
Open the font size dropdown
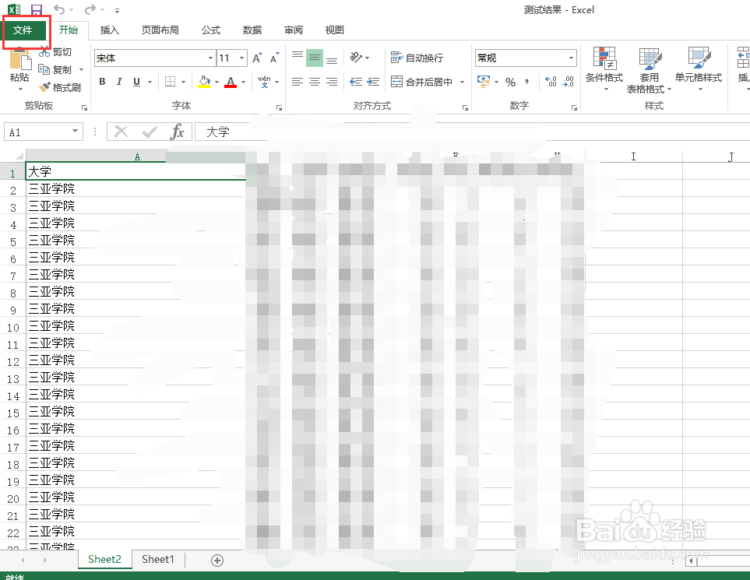pyautogui.click(x=241, y=57)
